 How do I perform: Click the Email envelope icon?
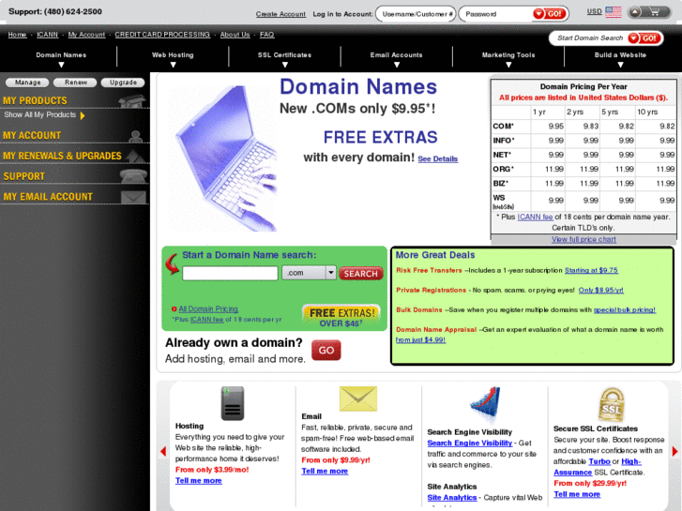[x=357, y=398]
